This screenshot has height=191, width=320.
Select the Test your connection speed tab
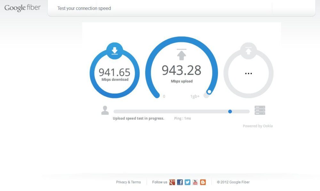(x=84, y=8)
